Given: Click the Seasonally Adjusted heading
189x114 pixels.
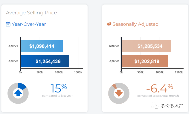Looking at the screenshot, I should pos(135,24).
